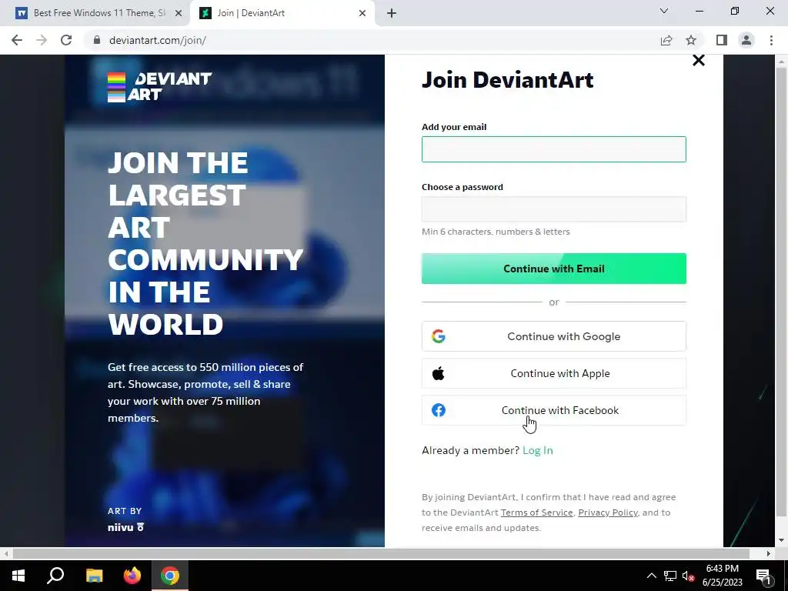Open the Chrome profile icon
Image resolution: width=788 pixels, height=591 pixels.
(746, 40)
